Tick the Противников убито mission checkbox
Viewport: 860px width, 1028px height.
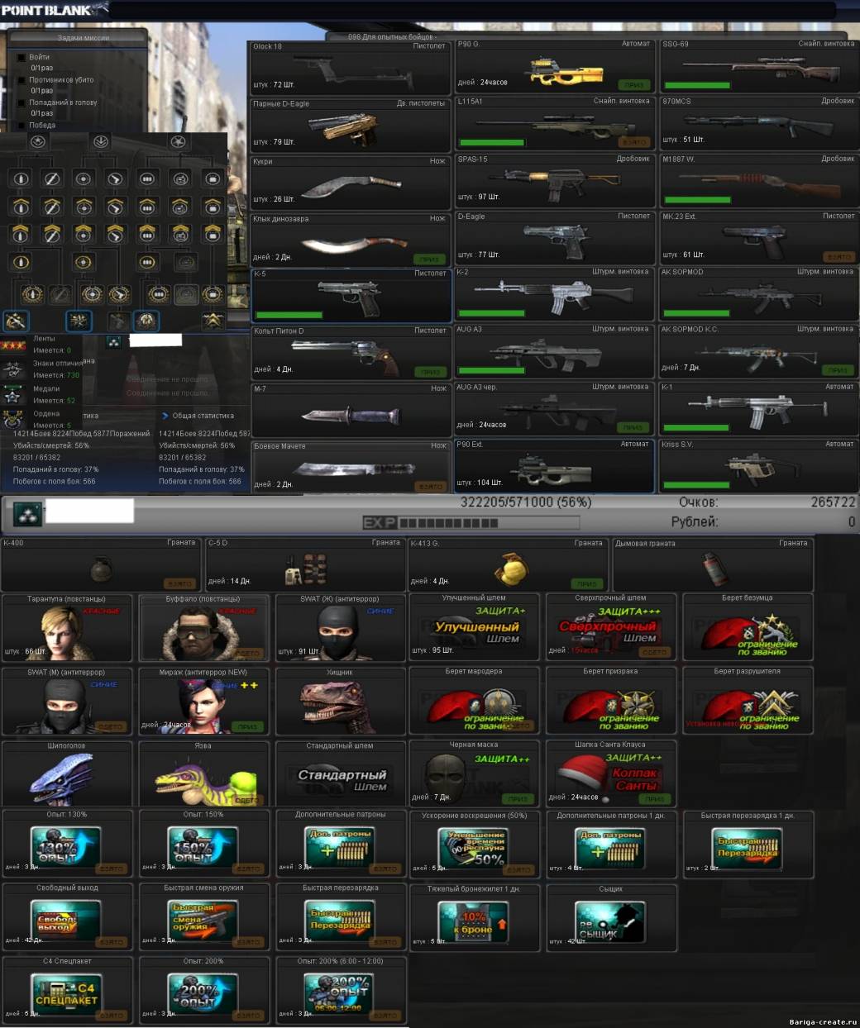(21, 80)
